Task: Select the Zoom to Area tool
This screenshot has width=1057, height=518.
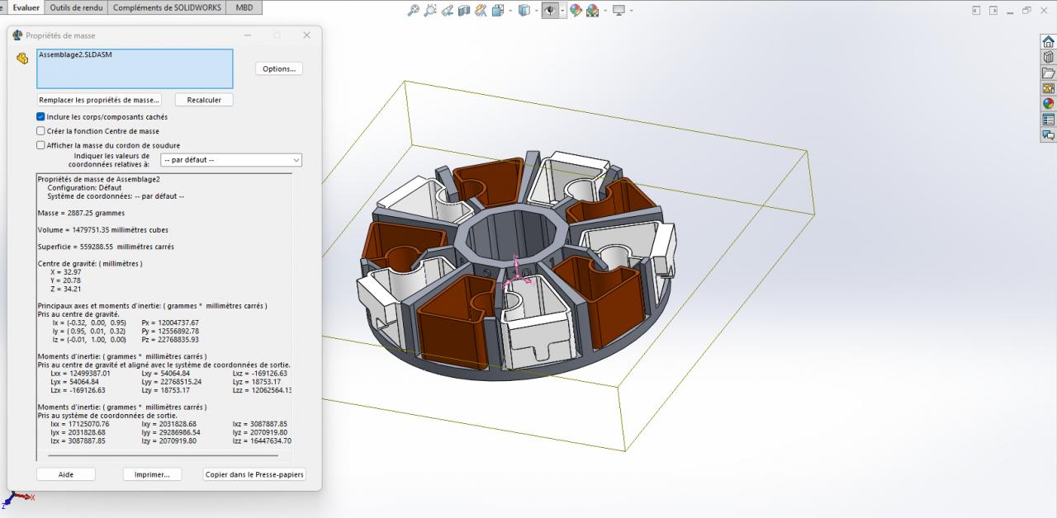Action: click(x=430, y=11)
